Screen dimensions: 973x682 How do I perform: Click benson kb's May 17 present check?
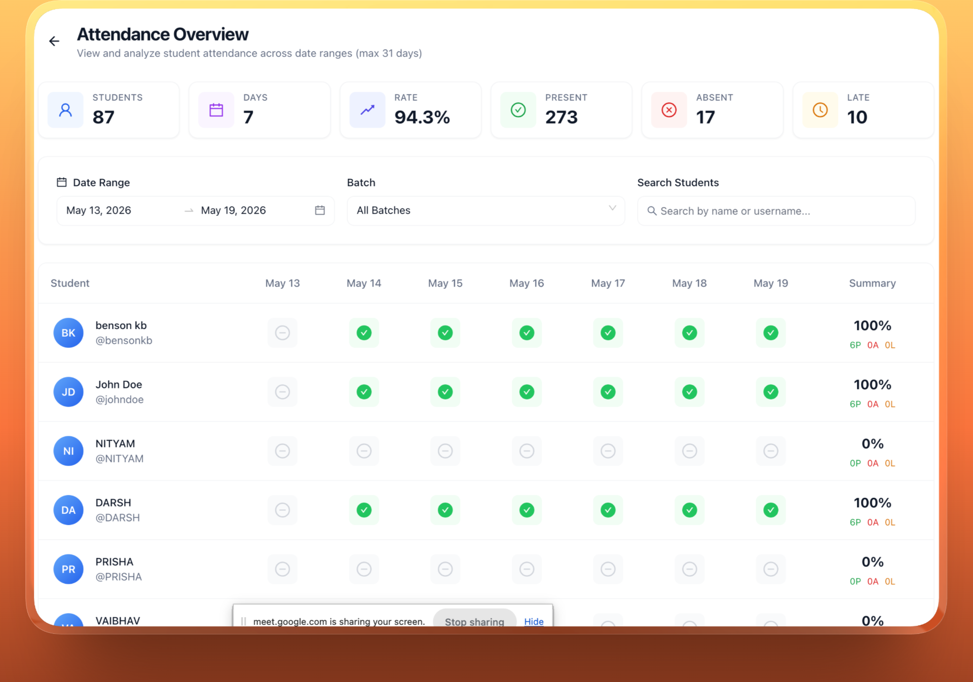click(608, 333)
